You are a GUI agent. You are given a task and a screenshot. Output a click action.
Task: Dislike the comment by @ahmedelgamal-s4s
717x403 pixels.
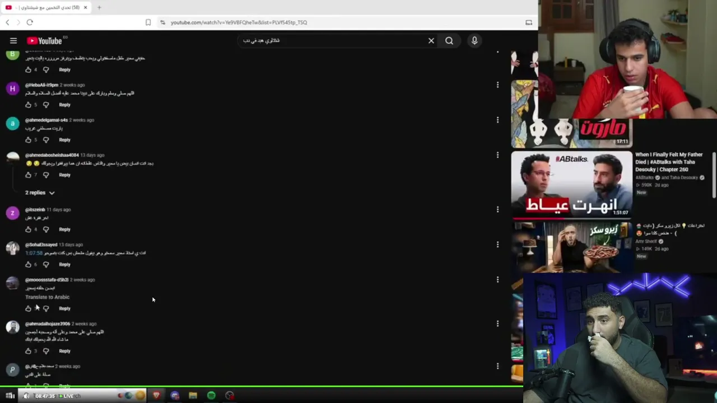tap(46, 140)
